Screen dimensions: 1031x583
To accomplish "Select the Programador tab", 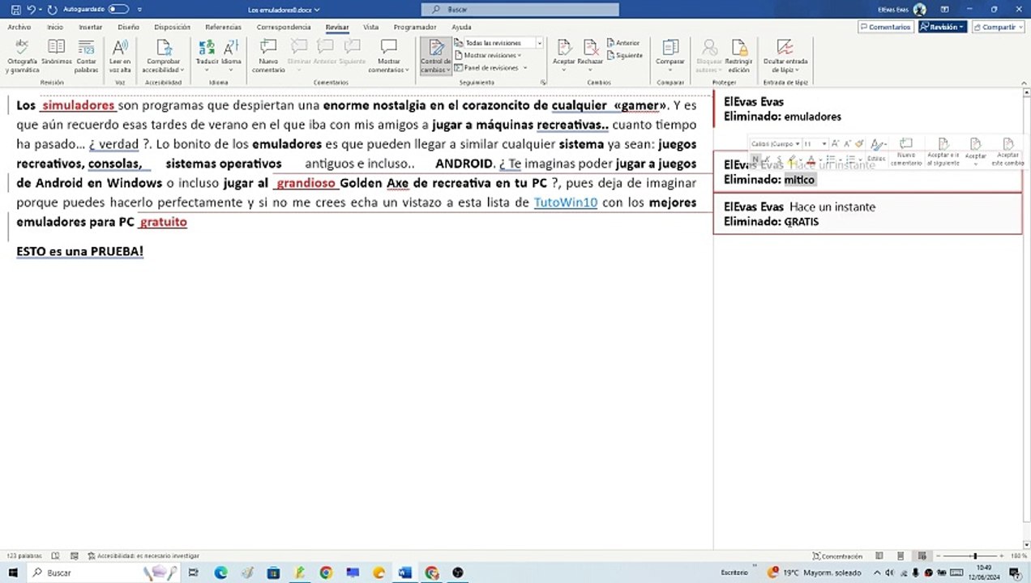I will [x=414, y=27].
